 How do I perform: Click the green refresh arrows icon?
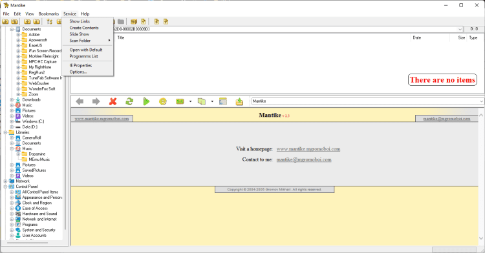click(129, 101)
